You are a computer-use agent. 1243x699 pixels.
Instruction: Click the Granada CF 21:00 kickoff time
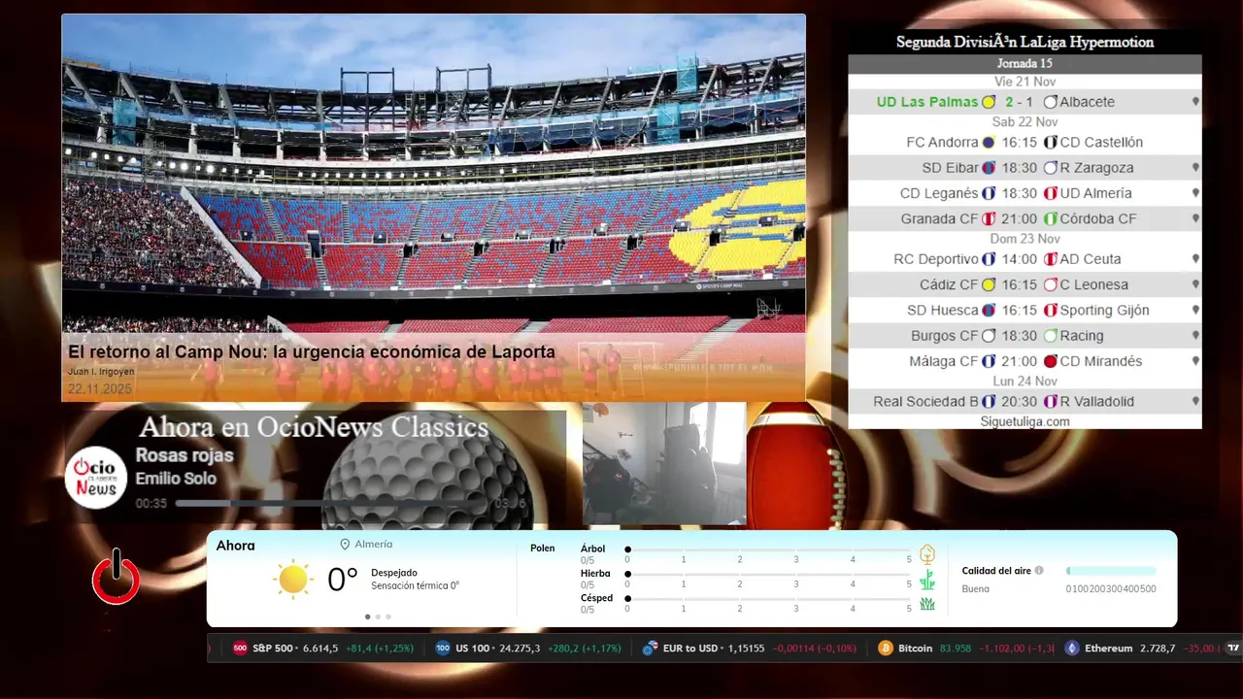coord(1020,218)
